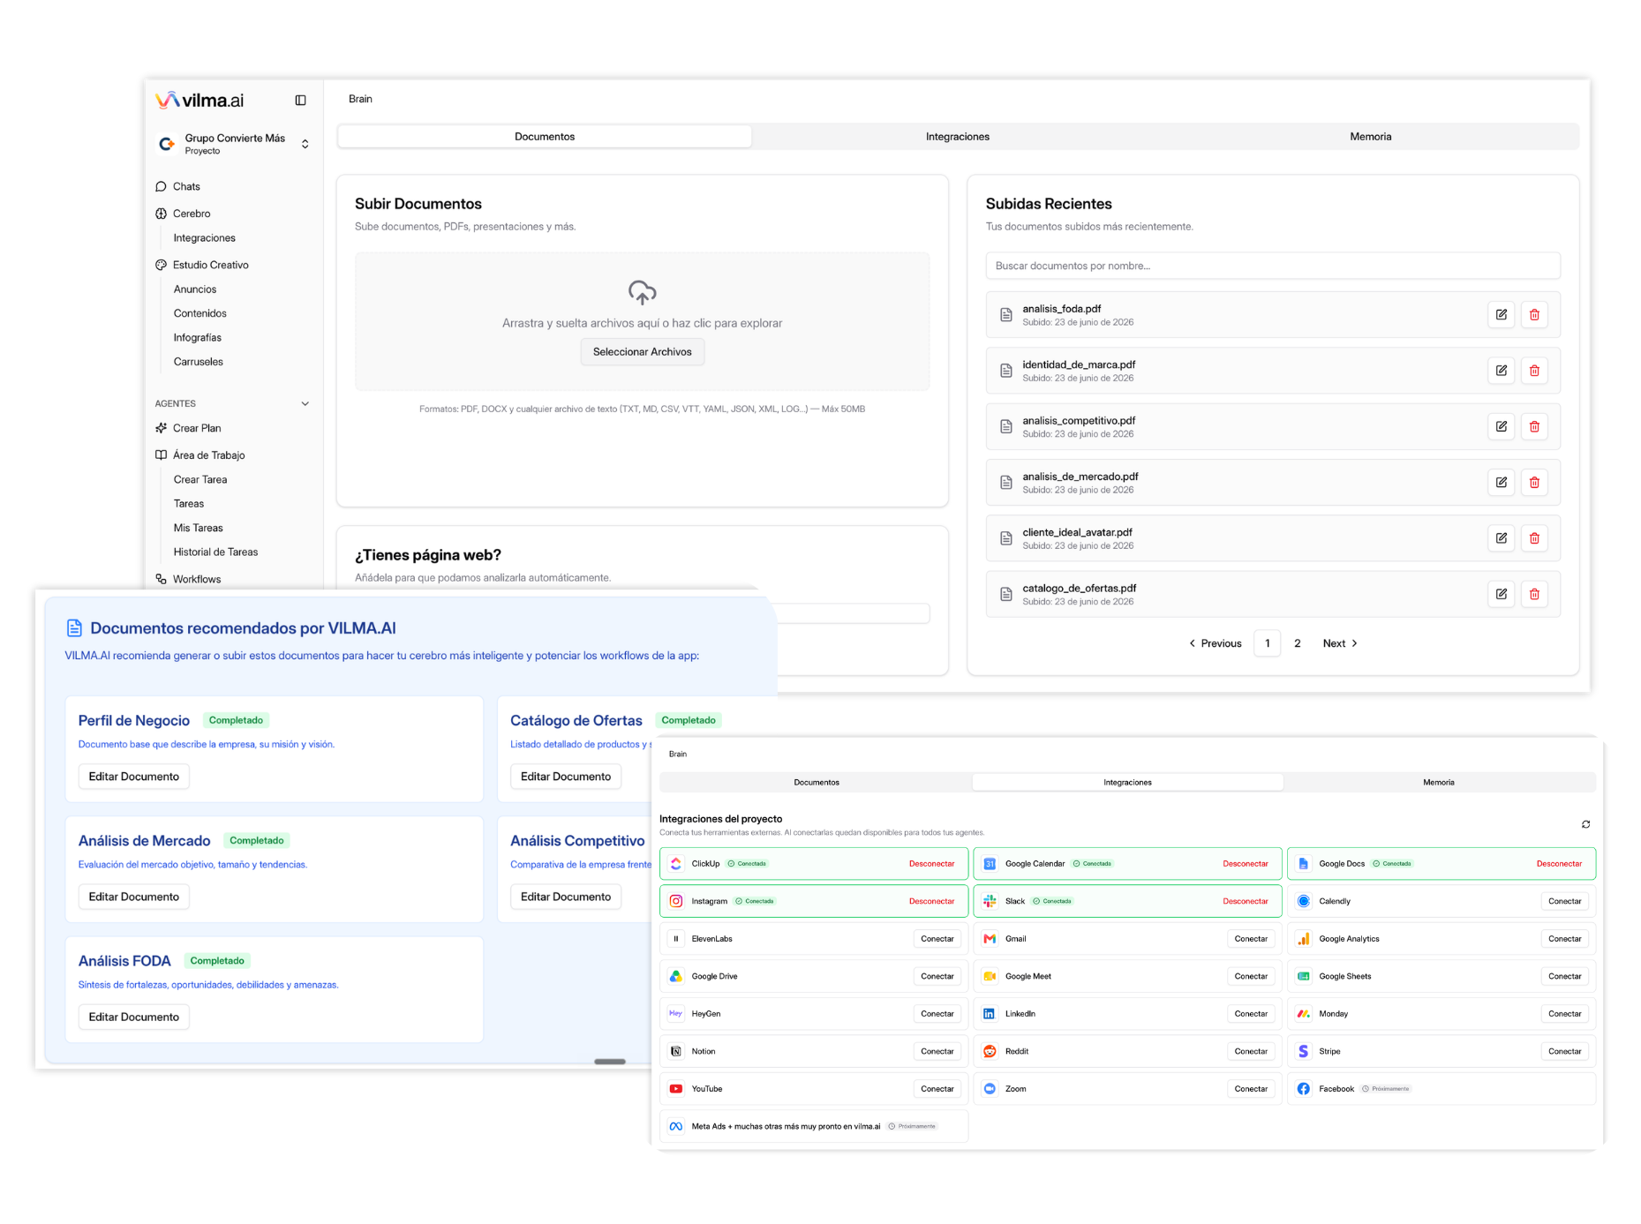Open Integraciones sidebar sub-item
1641x1224 pixels.
(x=205, y=238)
